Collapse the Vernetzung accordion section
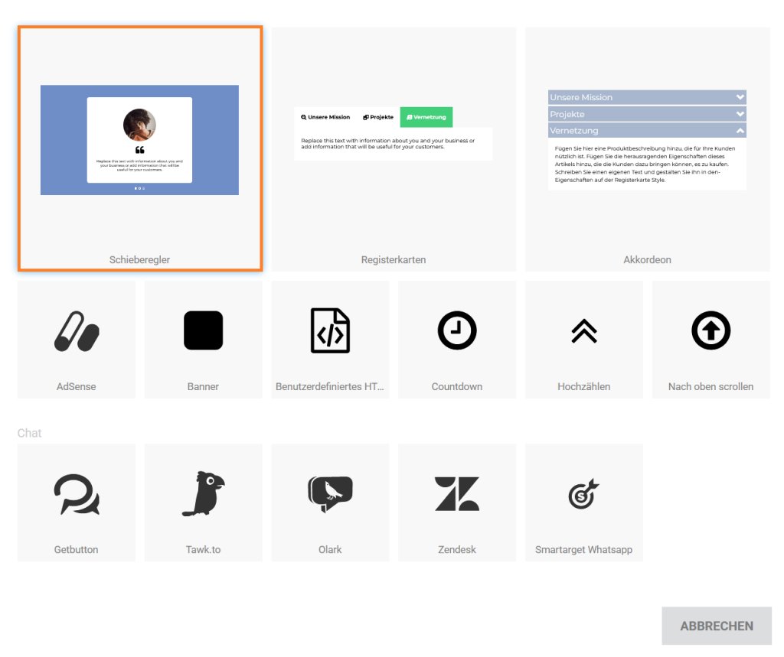Screen dimensions: 784x657 740,131
